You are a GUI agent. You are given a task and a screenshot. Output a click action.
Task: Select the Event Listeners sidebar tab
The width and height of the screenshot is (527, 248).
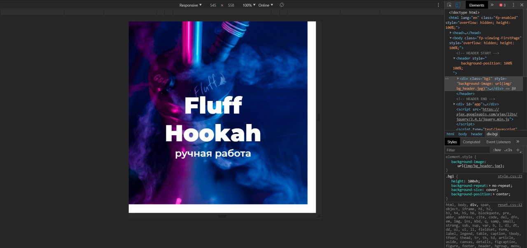(499, 142)
